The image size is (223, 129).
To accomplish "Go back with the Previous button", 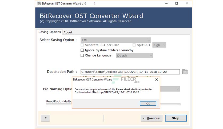I will pyautogui.click(x=152, y=118).
